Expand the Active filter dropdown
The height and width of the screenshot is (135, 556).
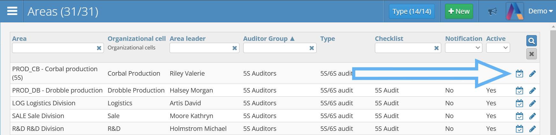(x=498, y=48)
